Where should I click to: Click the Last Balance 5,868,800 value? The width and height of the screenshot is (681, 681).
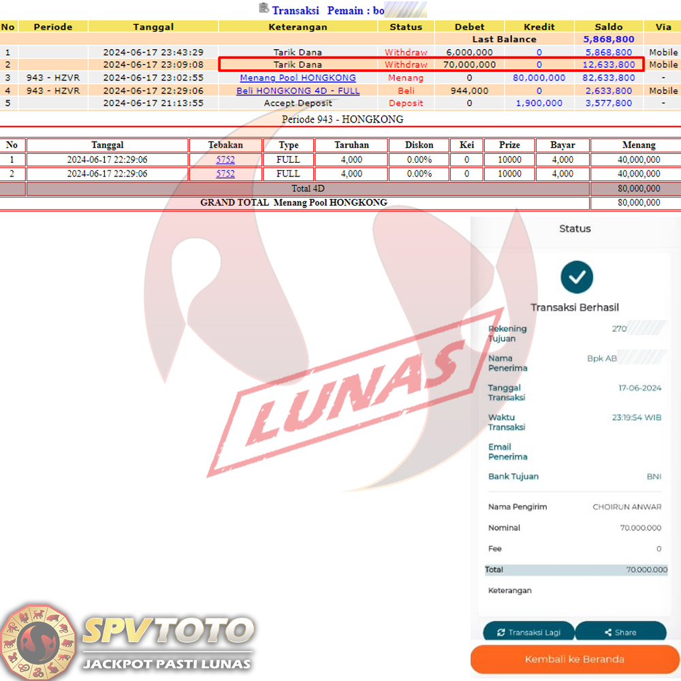pyautogui.click(x=609, y=39)
